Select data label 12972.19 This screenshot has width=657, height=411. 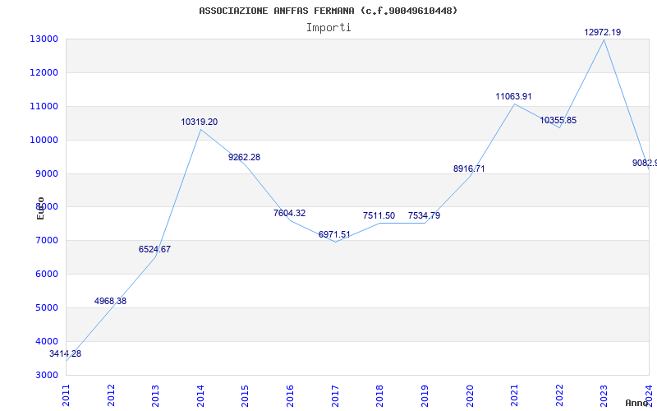[603, 32]
